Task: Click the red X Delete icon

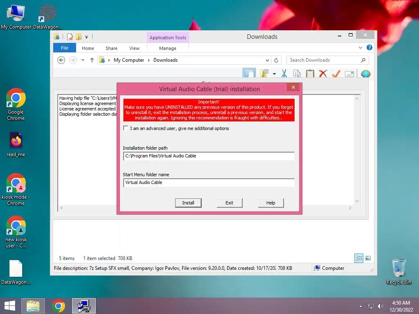Action: tap(323, 74)
